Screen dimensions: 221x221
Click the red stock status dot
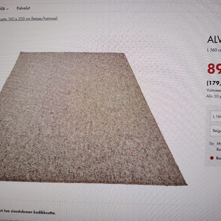(212, 158)
